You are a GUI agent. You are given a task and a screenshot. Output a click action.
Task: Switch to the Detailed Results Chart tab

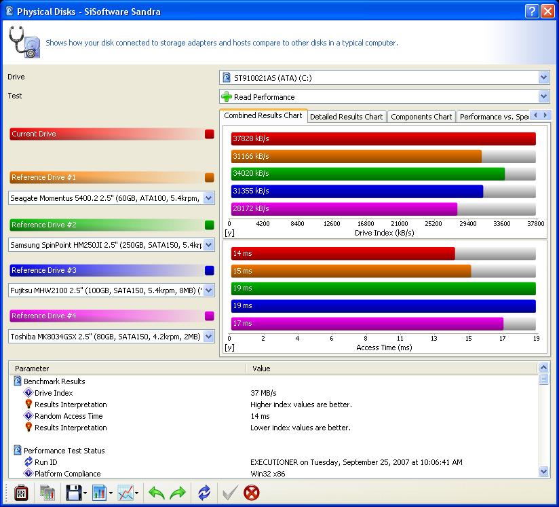346,117
